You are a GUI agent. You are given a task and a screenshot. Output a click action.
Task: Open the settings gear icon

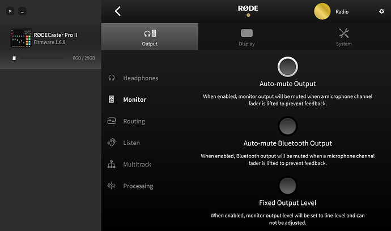pyautogui.click(x=381, y=11)
